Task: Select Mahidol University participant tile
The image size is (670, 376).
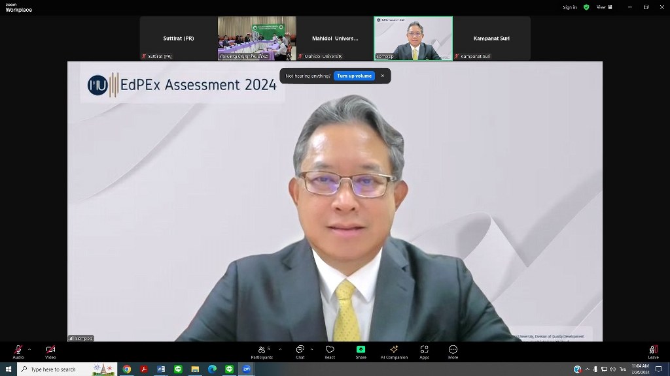Action: 335,39
